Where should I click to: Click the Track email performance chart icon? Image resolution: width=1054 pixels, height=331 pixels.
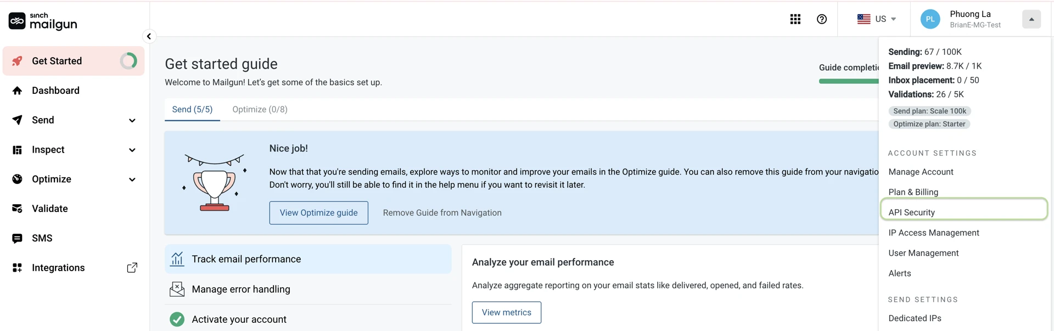(x=177, y=259)
